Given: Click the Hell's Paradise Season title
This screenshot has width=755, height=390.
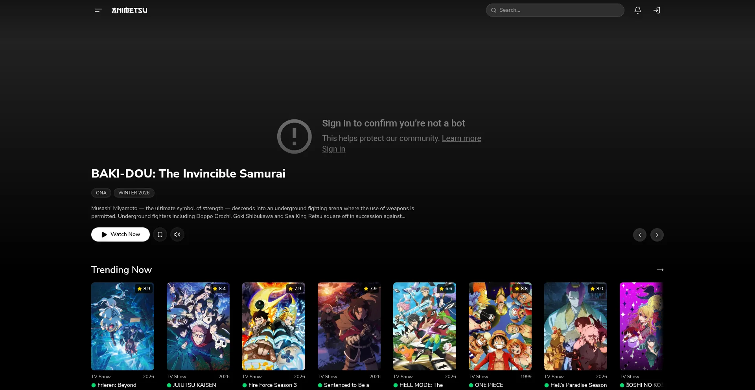Looking at the screenshot, I should coord(578,385).
